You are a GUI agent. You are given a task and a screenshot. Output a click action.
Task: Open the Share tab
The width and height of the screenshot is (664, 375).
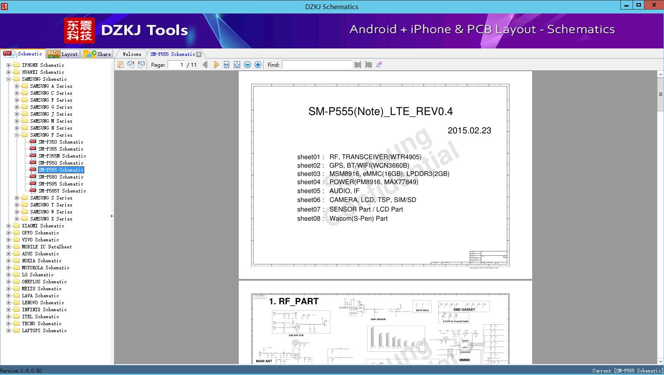(97, 54)
